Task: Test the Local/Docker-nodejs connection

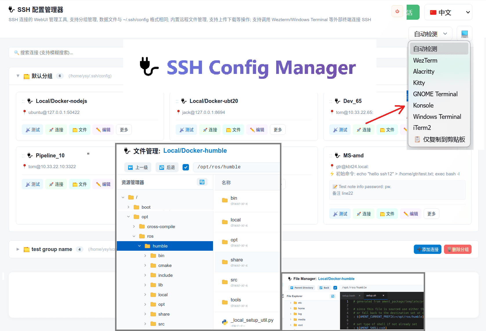Action: pyautogui.click(x=32, y=130)
